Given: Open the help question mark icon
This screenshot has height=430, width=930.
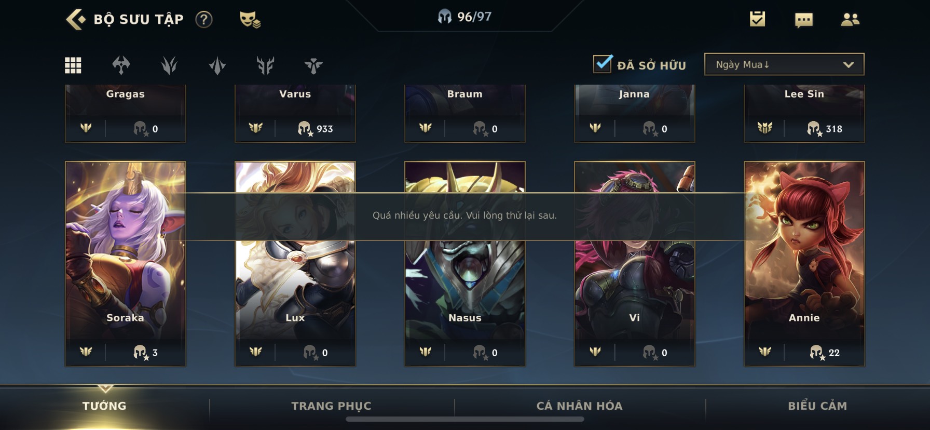Looking at the screenshot, I should [204, 20].
